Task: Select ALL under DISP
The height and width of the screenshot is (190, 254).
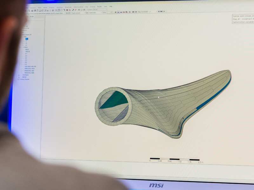Action: tap(27, 39)
